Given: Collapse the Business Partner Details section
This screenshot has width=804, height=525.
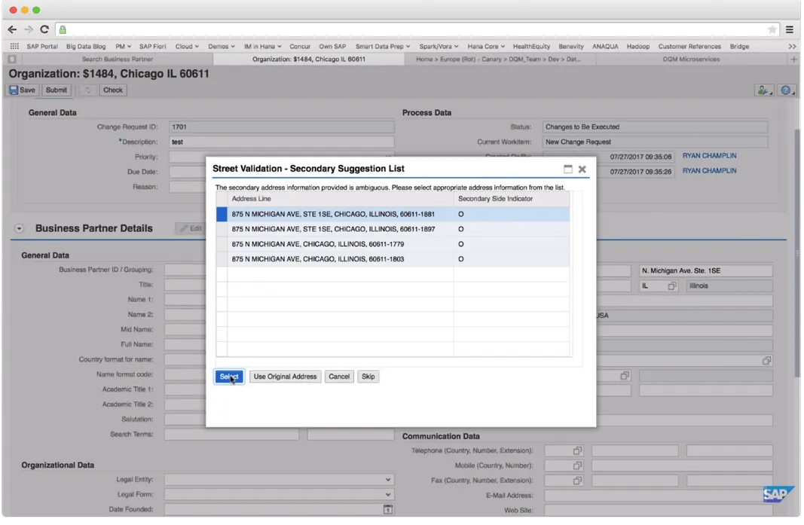Looking at the screenshot, I should [x=17, y=228].
